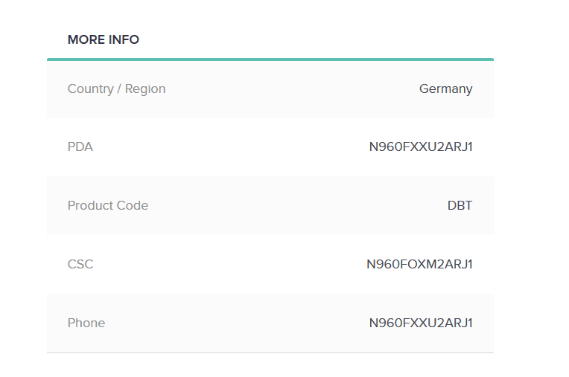Select the PDA value N960FXXU2ARJ1
This screenshot has width=569, height=377.
pos(421,146)
